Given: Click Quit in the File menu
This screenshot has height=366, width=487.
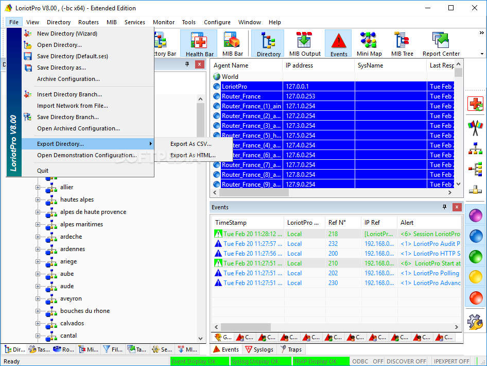Looking at the screenshot, I should point(88,171).
